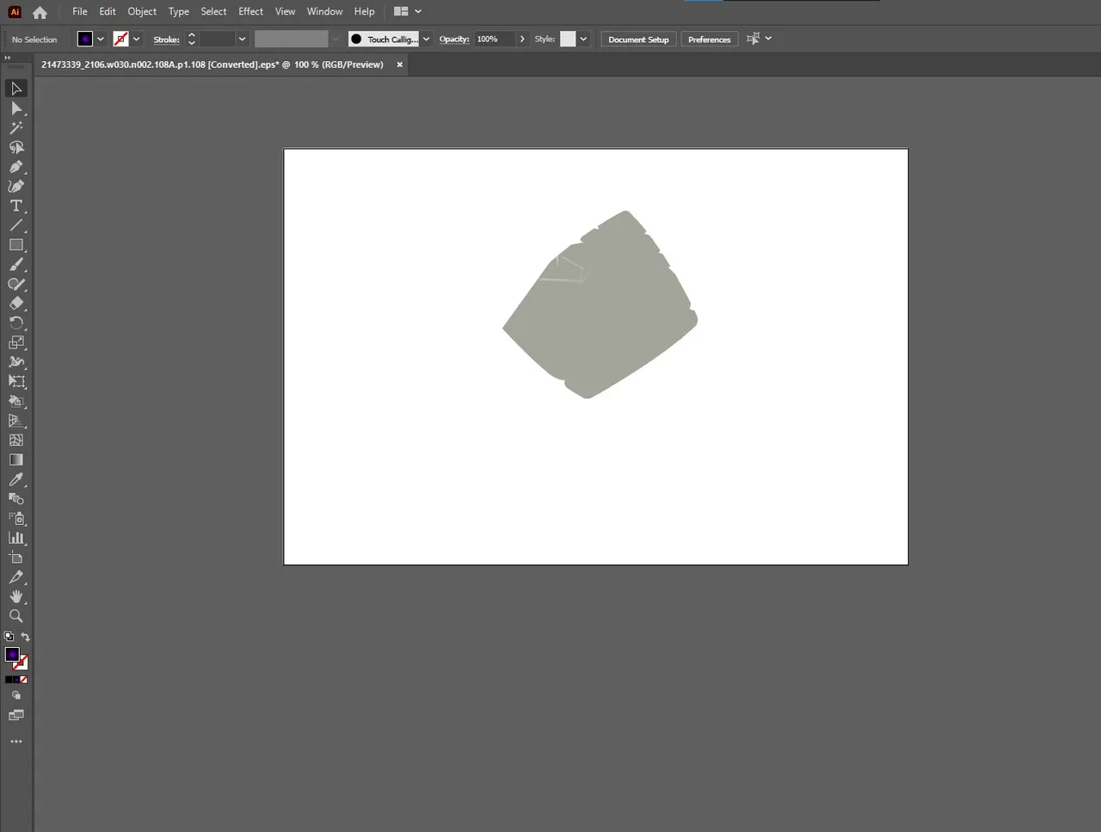
Task: Open the Effect menu
Action: pos(251,11)
